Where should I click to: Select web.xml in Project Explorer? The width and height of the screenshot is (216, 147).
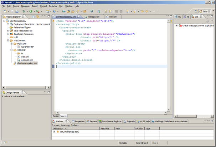pyautogui.click(x=24, y=57)
